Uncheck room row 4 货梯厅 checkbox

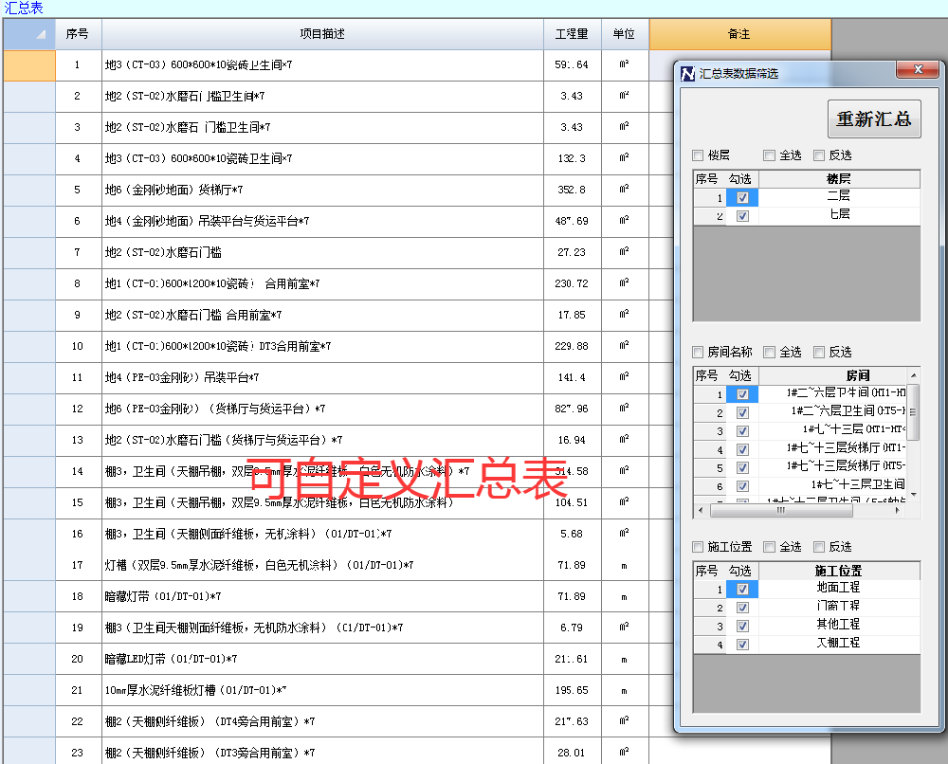(x=742, y=449)
